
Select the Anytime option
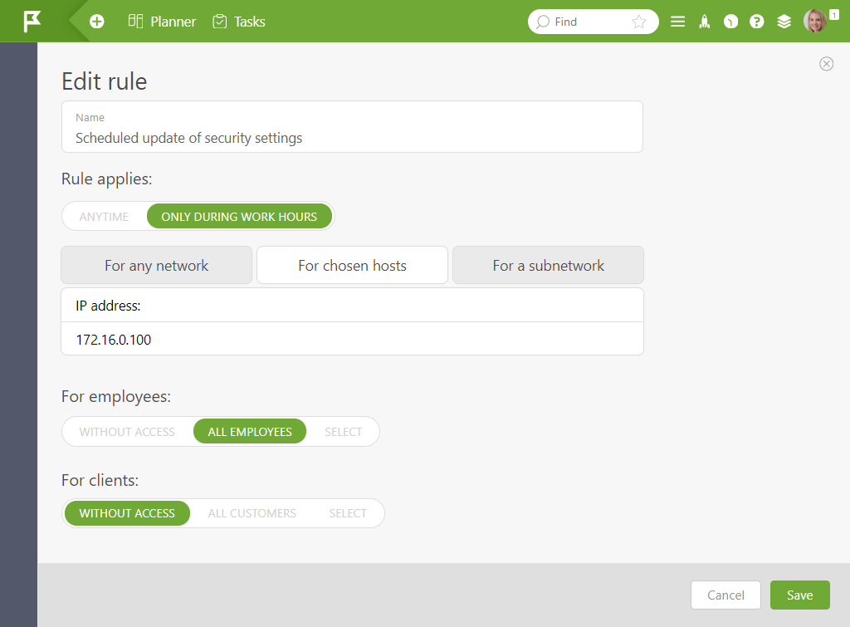[104, 217]
